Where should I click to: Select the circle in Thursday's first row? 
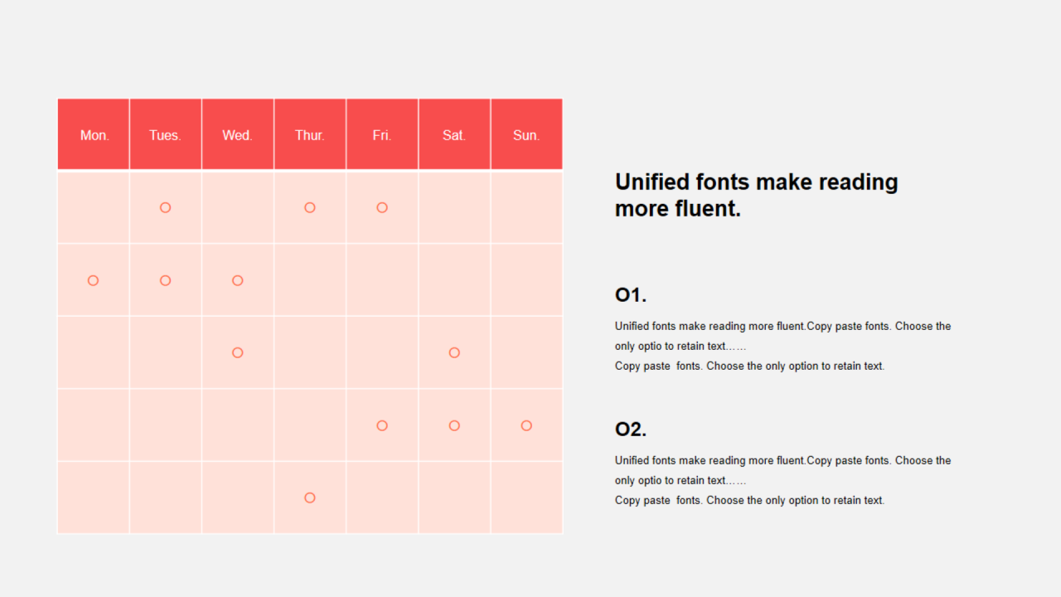[310, 207]
